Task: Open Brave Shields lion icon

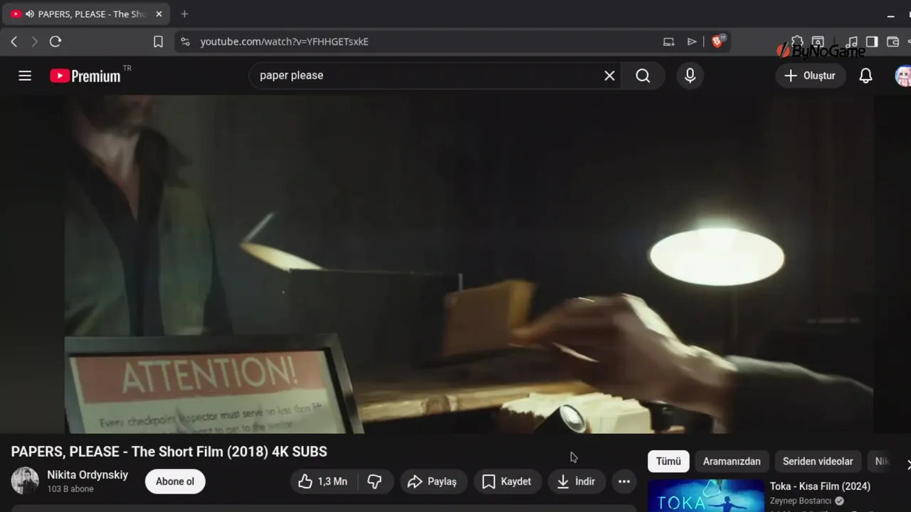Action: point(717,42)
